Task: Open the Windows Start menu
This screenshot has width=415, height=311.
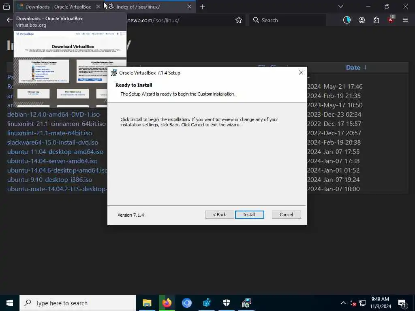Action: (x=10, y=303)
